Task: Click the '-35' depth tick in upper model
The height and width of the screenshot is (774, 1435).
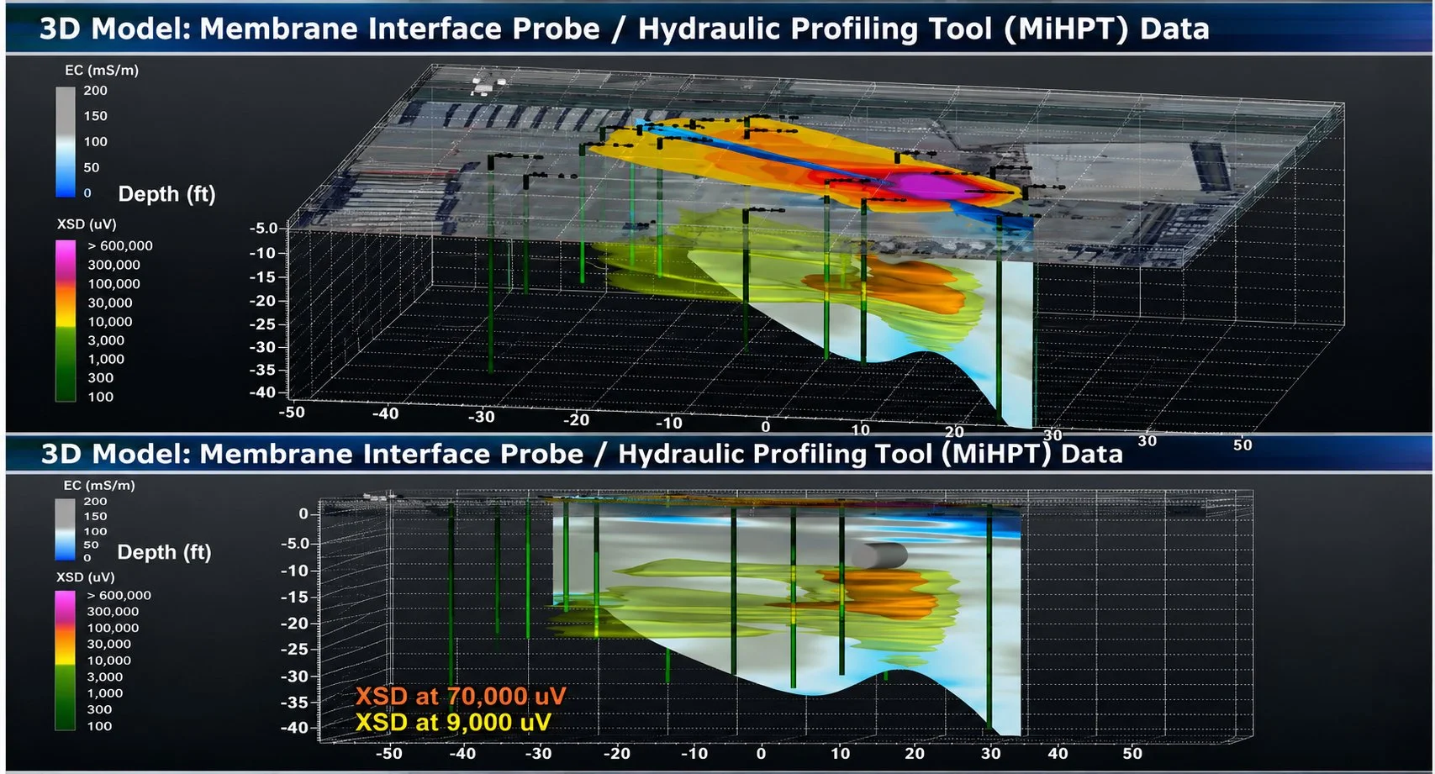Action: (262, 370)
